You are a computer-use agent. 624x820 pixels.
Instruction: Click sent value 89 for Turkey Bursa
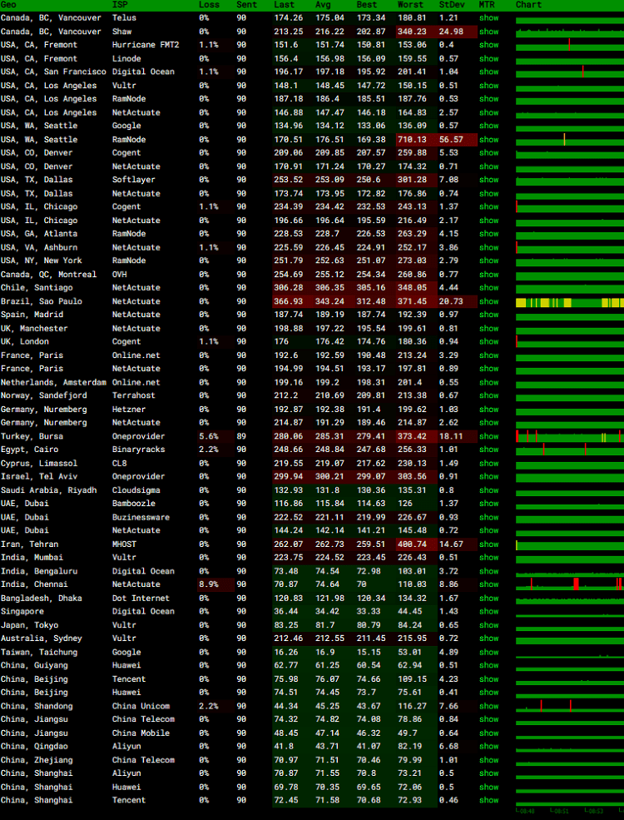coord(241,436)
